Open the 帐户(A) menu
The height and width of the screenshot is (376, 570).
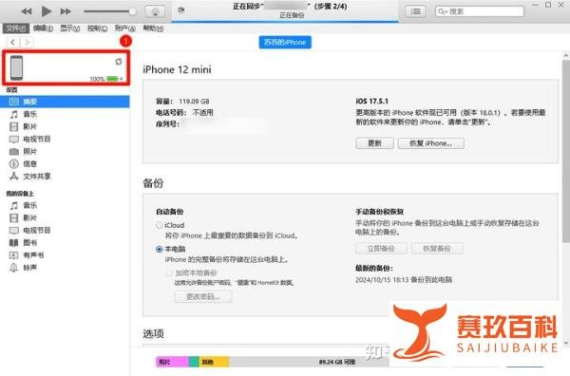[124, 28]
